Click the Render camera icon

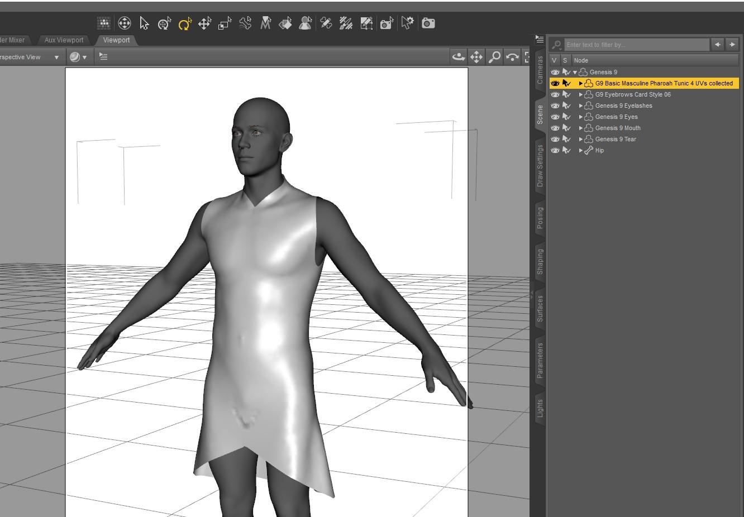[428, 23]
